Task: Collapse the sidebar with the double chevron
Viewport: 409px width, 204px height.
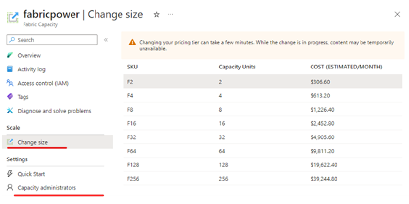Action: (106, 40)
